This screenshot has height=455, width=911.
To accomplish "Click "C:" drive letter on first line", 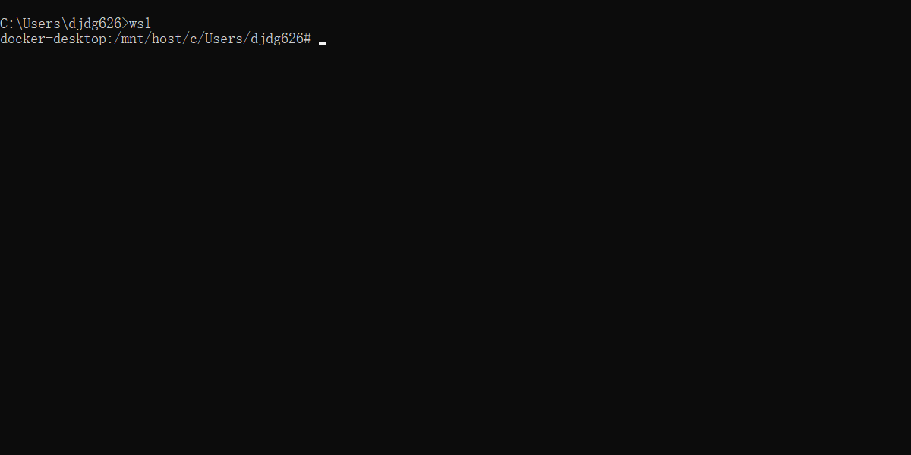I will tap(8, 24).
